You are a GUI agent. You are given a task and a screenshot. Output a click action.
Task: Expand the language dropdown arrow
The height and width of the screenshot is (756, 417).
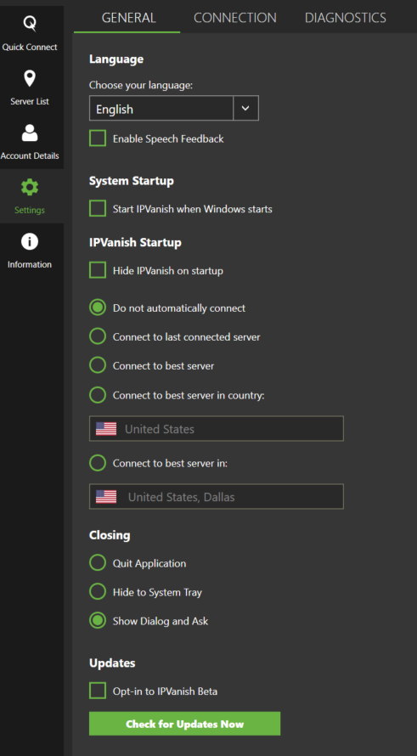[x=245, y=108]
